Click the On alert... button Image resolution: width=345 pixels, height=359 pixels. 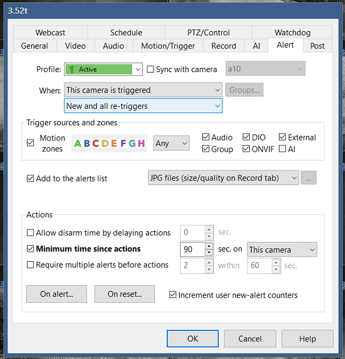click(x=57, y=294)
